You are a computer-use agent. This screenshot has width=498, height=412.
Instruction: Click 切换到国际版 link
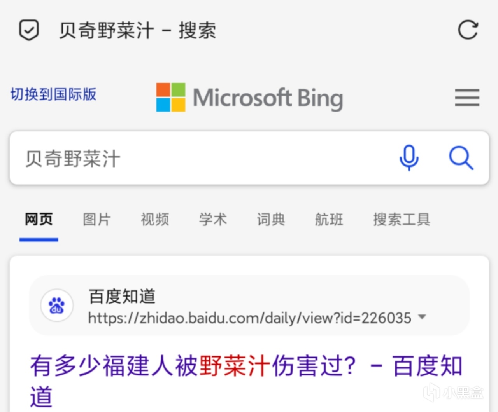53,94
